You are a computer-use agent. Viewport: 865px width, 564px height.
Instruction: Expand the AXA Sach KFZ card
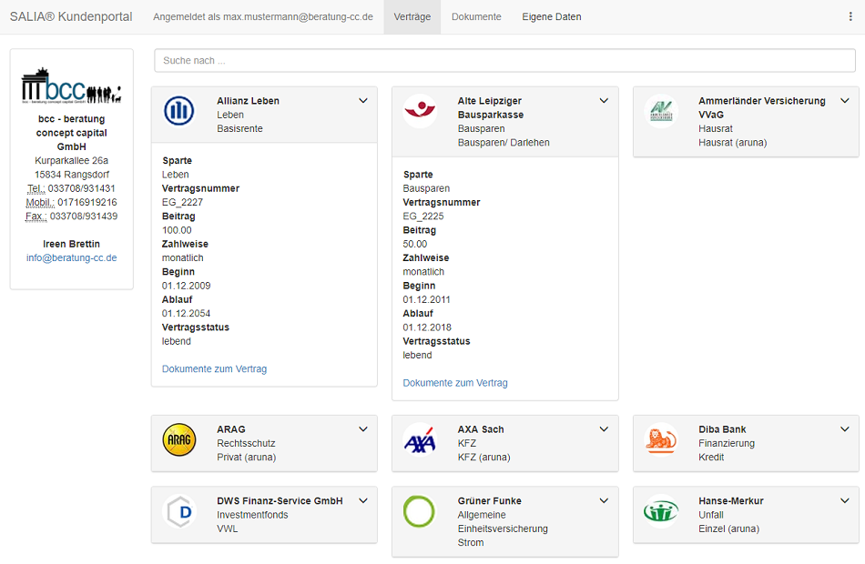(x=604, y=429)
